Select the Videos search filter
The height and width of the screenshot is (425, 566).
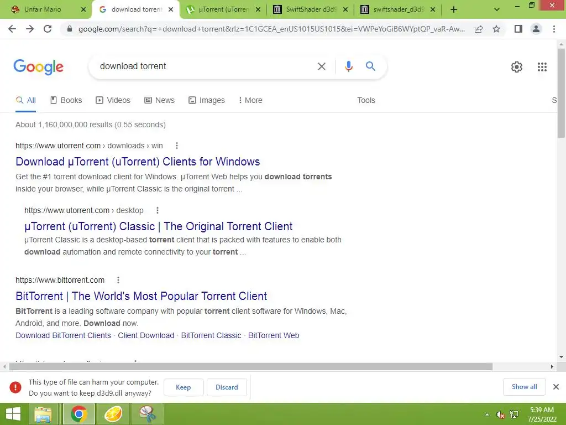tap(113, 101)
